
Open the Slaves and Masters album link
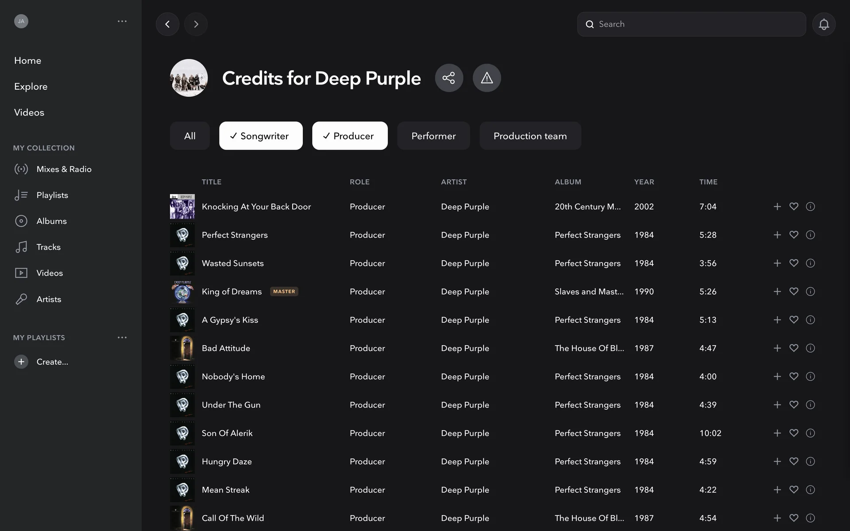pyautogui.click(x=588, y=292)
